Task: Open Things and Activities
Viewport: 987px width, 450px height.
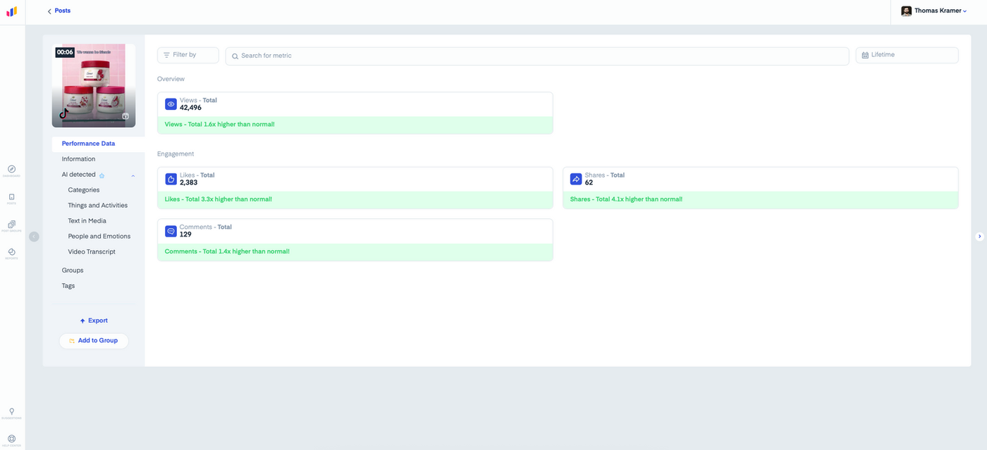Action: tap(98, 206)
